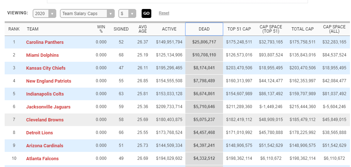351x167 pixels.
Task: Sort table by TOP 51 CAP column
Action: (239, 29)
